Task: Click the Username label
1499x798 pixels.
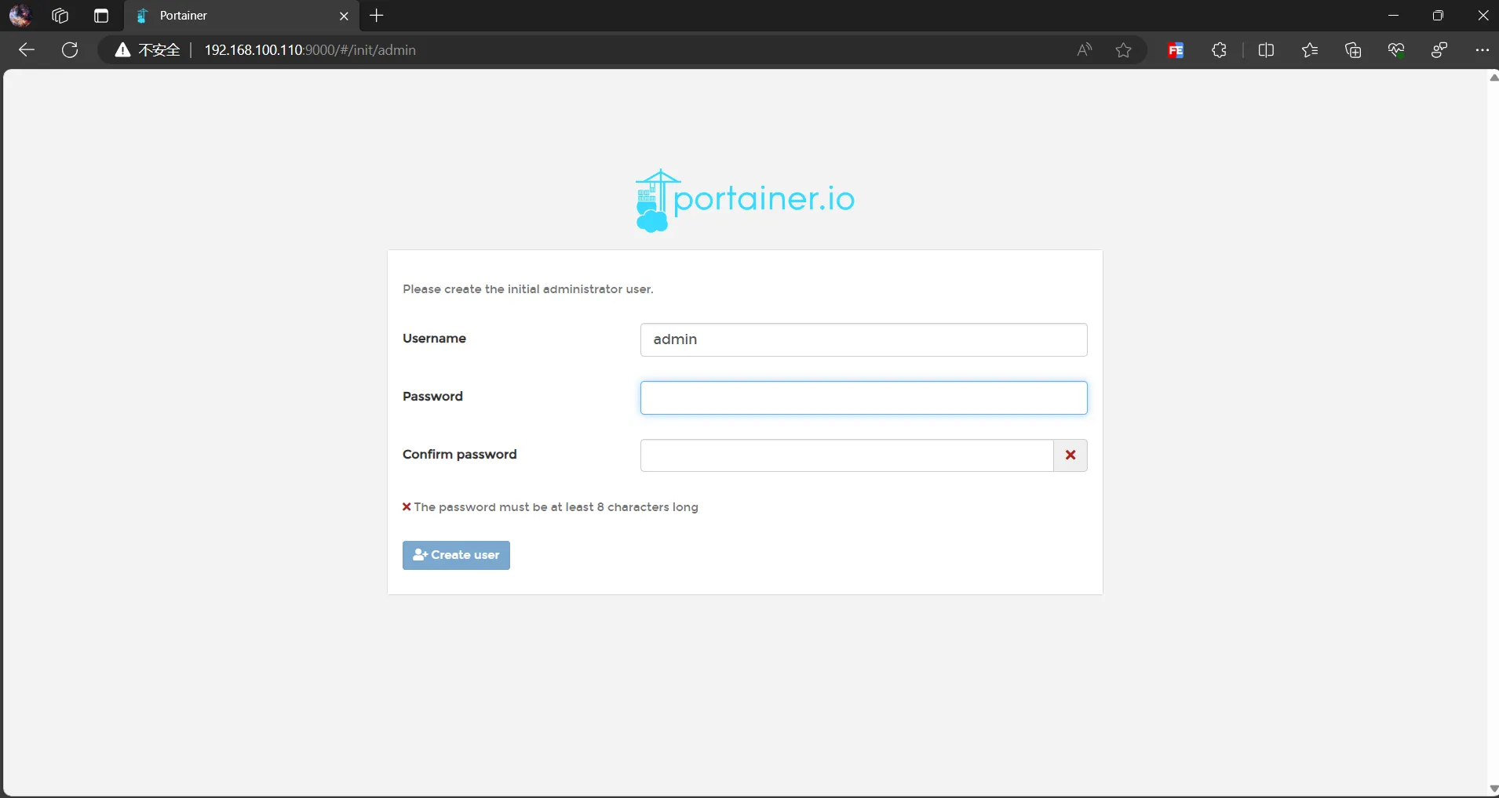Action: 434,339
